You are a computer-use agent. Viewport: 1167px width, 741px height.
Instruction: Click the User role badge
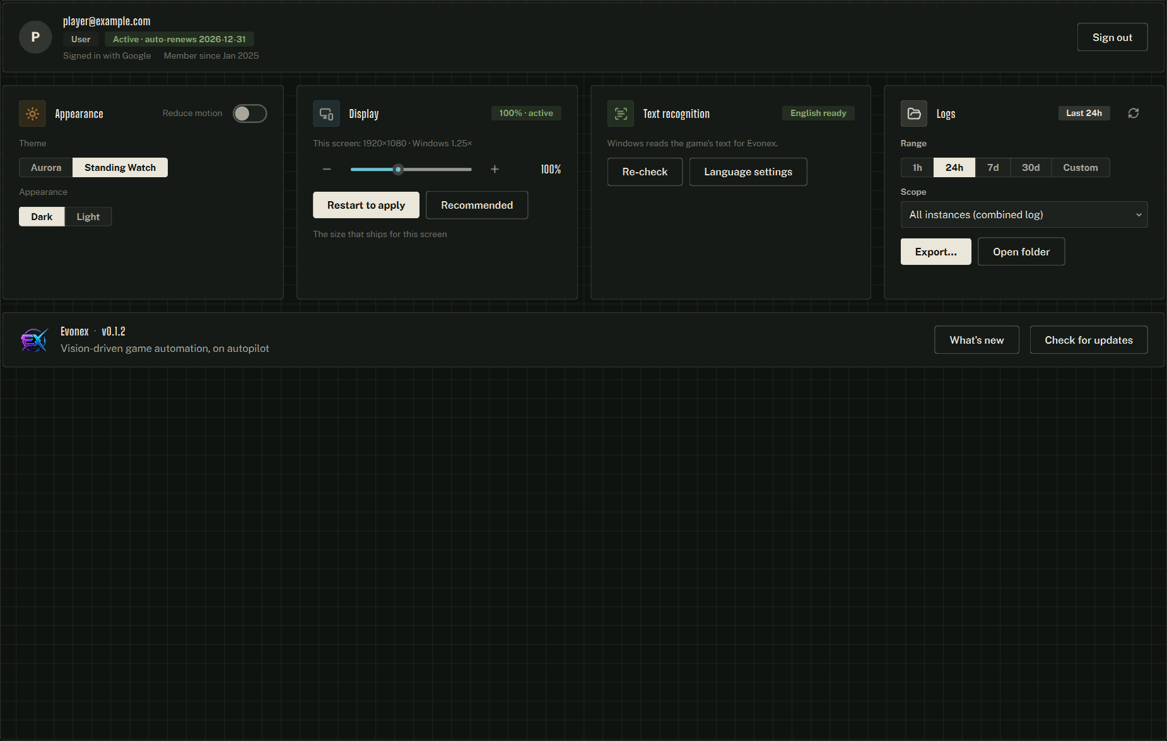click(x=81, y=39)
